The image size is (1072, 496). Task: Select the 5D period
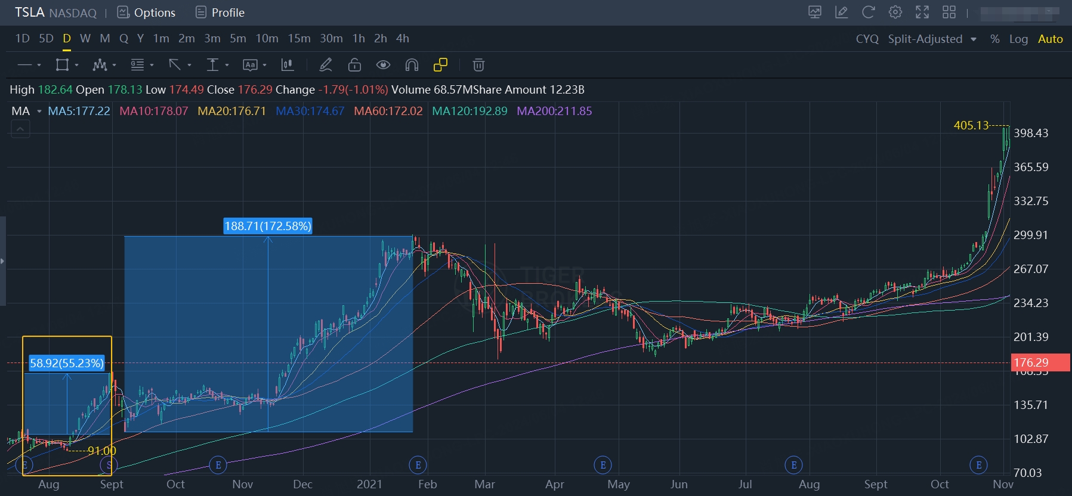[x=46, y=39]
